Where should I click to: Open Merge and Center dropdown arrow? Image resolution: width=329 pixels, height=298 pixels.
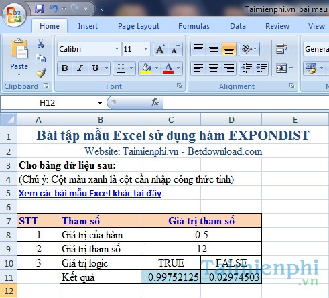pos(291,68)
